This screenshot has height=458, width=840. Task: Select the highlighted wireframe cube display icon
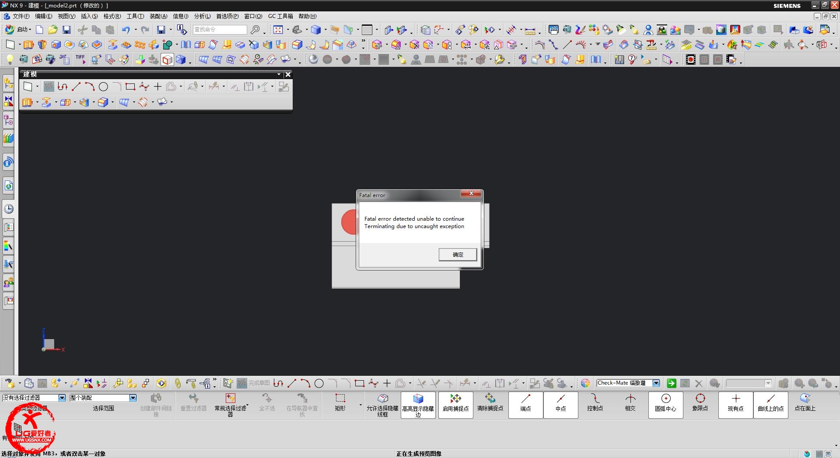168,59
